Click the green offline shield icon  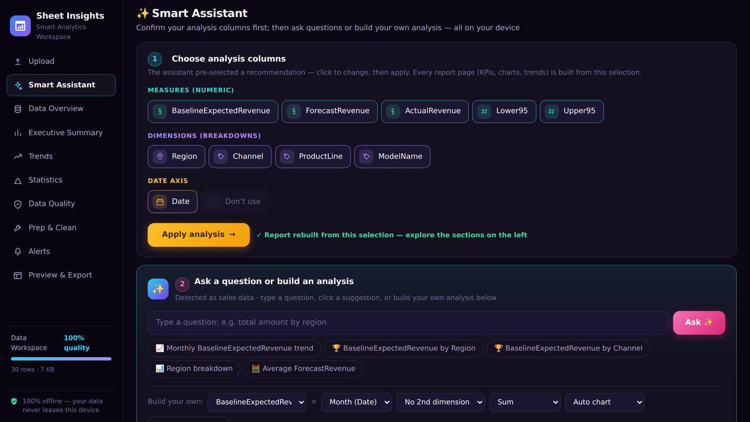pos(14,402)
